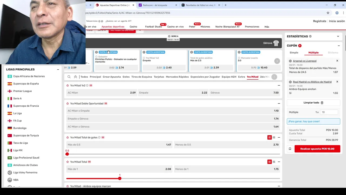Screen dimensions: 346x195
Task: Collapse the 1ra Mitad Doble Oportunidad market
Action: (x=279, y=103)
